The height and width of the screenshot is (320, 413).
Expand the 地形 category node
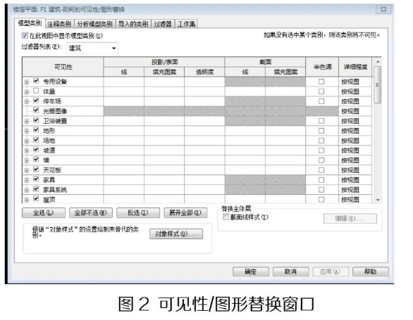[27, 131]
